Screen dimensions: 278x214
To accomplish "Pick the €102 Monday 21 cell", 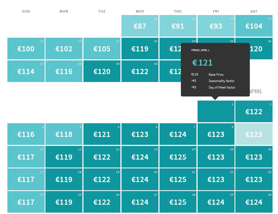I will click(64, 49).
